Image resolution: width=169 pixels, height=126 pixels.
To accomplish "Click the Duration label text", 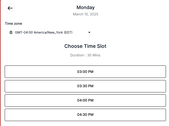I will [77, 55].
